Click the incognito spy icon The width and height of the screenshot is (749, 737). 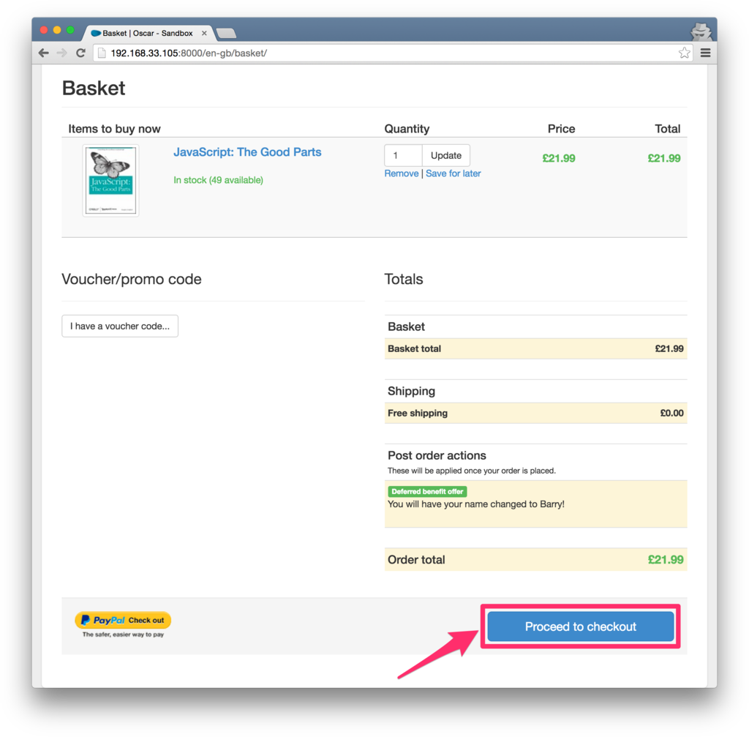(701, 32)
